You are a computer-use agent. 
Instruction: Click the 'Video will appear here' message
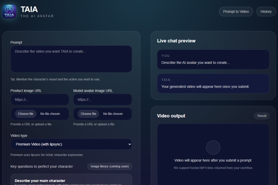click(x=213, y=161)
